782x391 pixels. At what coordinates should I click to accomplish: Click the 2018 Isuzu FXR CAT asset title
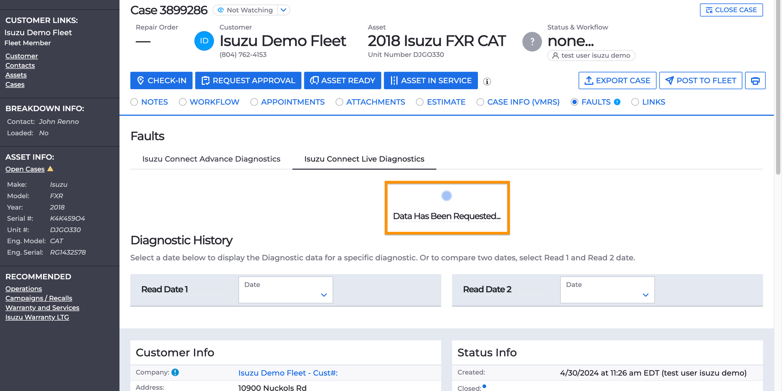(x=437, y=41)
